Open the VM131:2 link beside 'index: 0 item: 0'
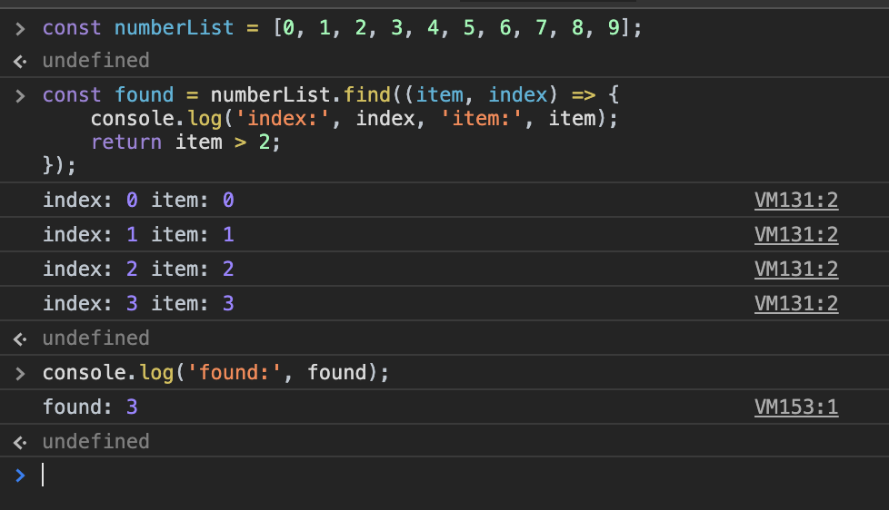The height and width of the screenshot is (510, 889). pyautogui.click(x=796, y=200)
